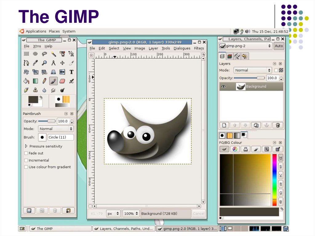The image size is (315, 236).
Task: Click the Cancel button in status bar
Action: coord(198,214)
